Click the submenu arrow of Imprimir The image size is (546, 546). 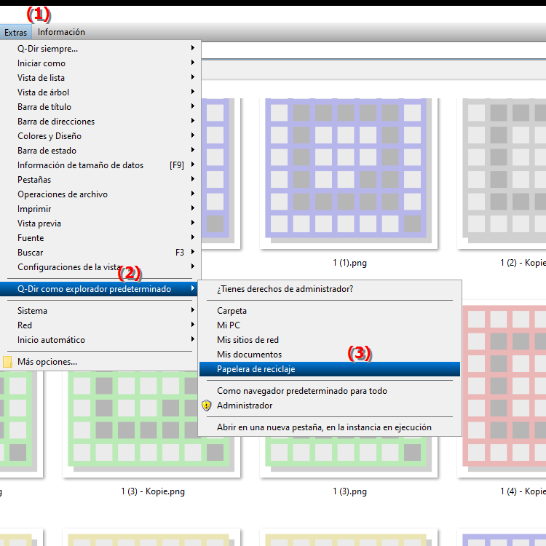click(193, 208)
